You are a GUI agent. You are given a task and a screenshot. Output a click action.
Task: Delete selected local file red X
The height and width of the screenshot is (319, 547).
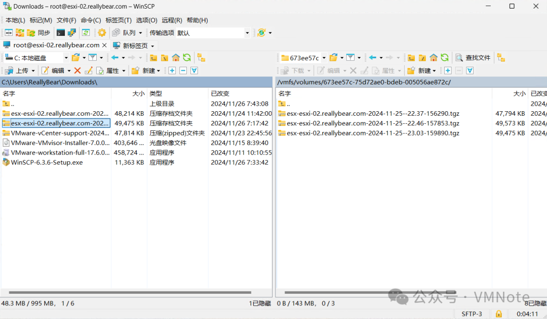click(77, 71)
